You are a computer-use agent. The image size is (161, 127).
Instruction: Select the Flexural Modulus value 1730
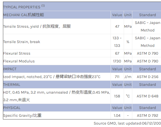tap(117, 61)
